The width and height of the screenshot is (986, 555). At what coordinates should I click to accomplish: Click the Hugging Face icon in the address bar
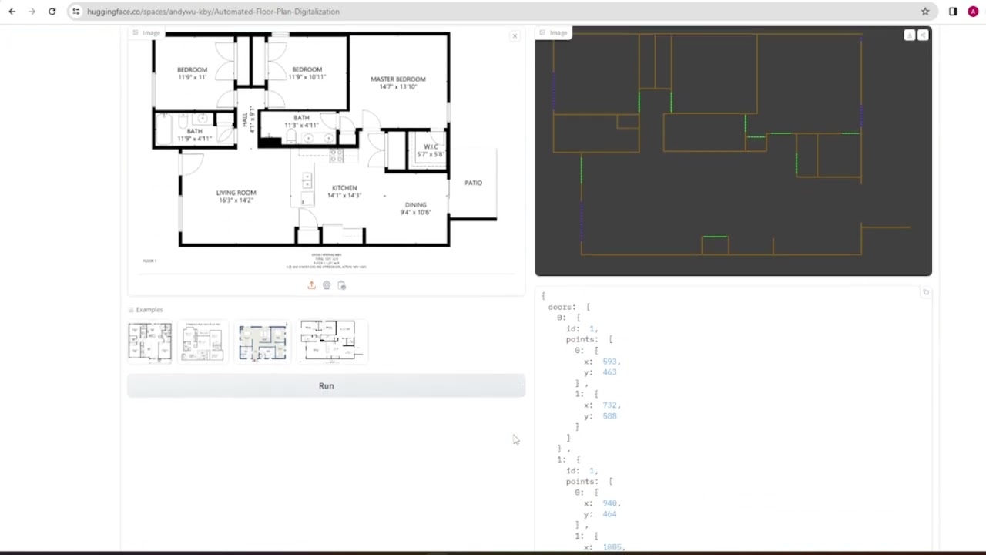(75, 12)
